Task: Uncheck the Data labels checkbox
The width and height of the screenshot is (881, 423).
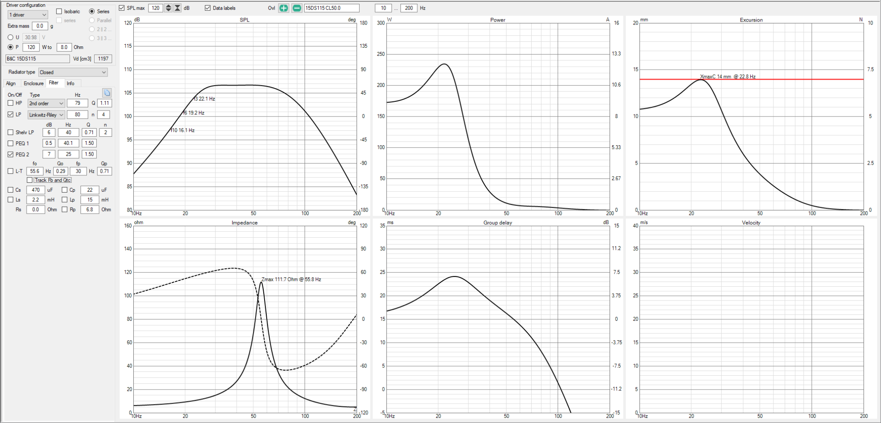Action: pos(208,8)
